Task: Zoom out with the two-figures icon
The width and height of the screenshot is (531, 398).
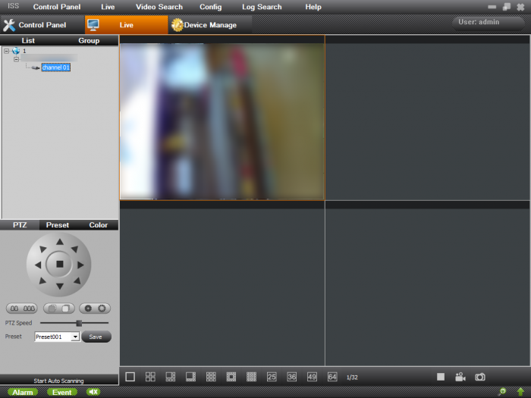Action: tap(14, 309)
